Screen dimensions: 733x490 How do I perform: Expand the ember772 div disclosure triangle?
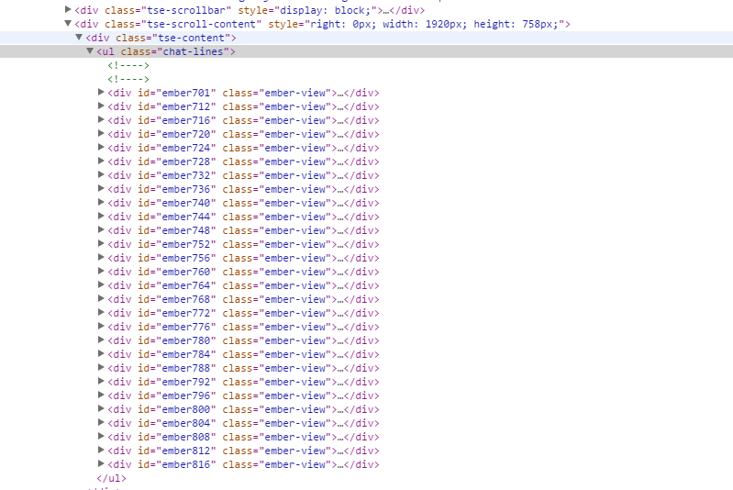tap(101, 312)
